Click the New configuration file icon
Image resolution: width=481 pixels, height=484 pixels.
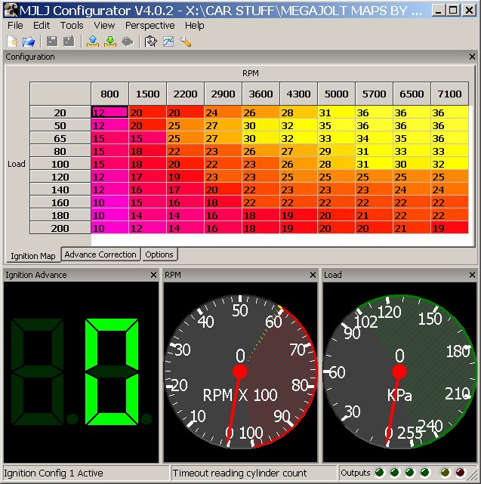(x=12, y=42)
